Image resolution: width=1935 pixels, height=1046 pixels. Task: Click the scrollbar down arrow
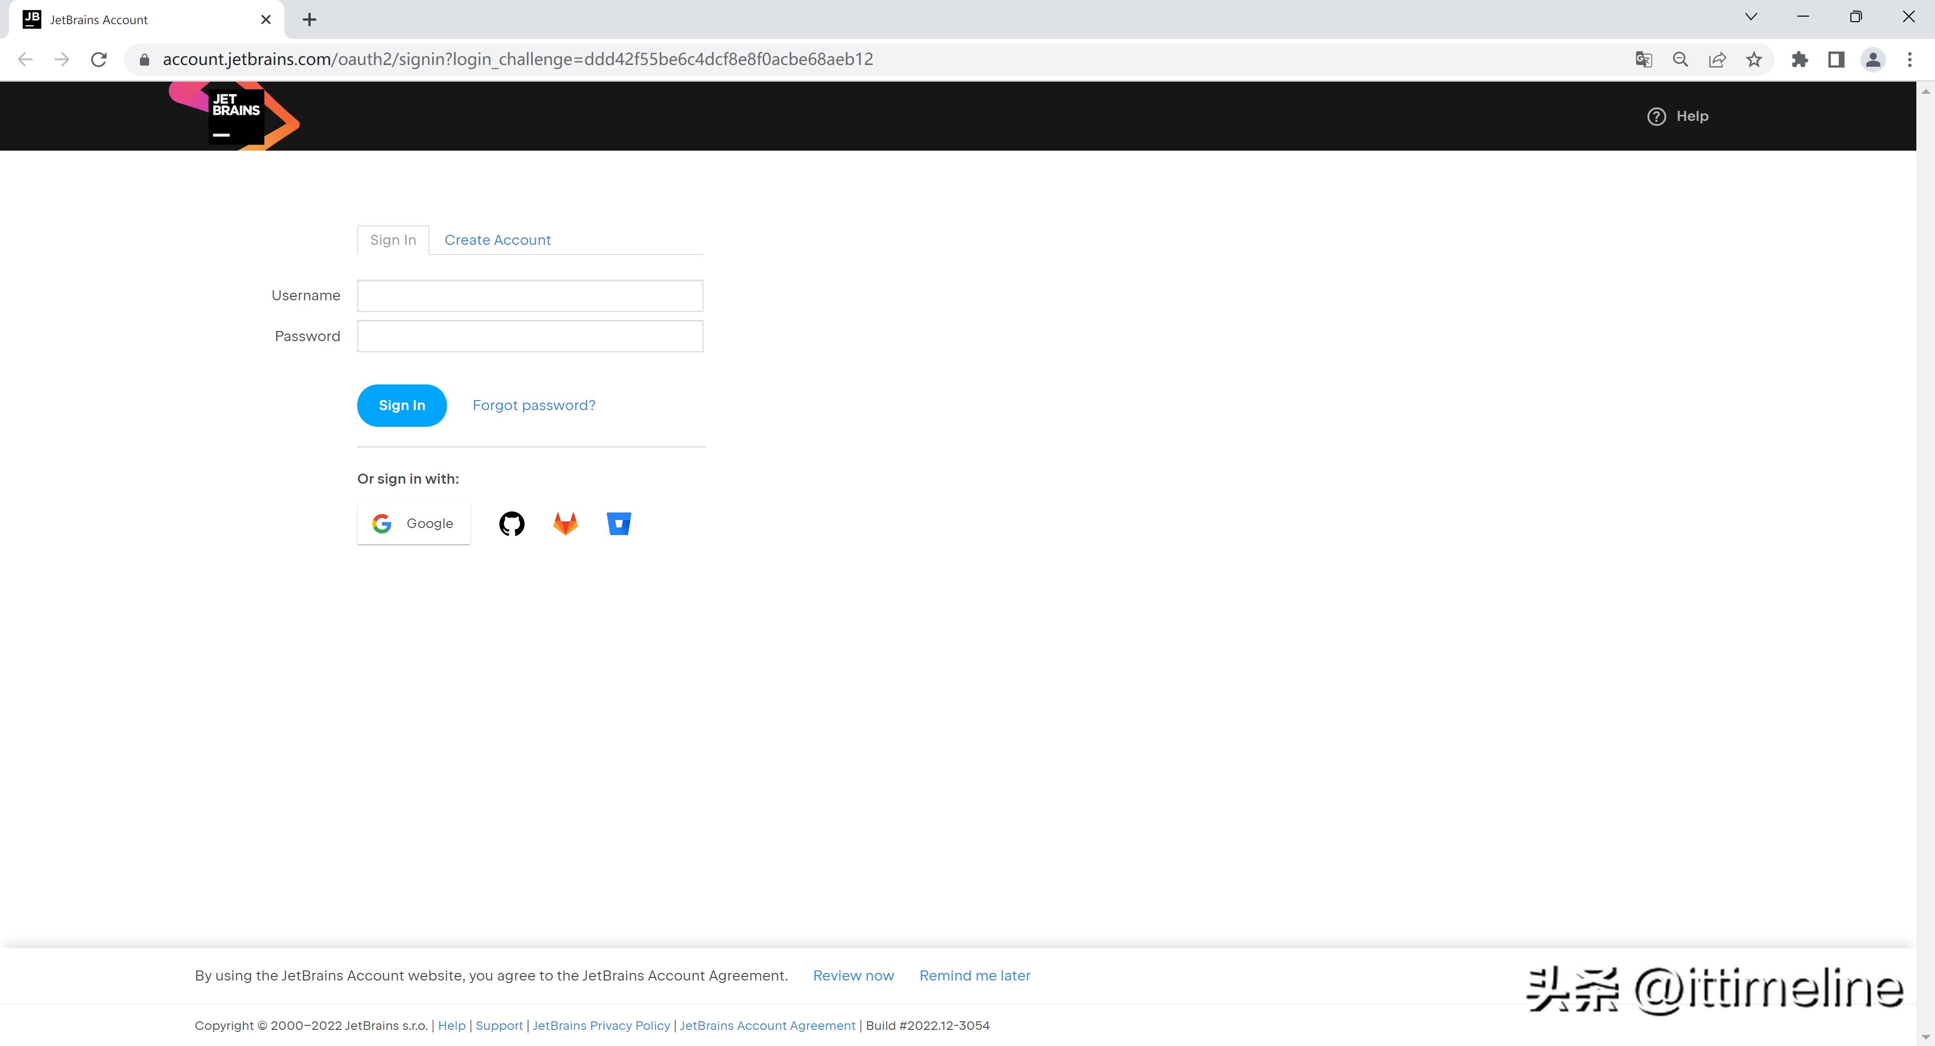(x=1925, y=1037)
